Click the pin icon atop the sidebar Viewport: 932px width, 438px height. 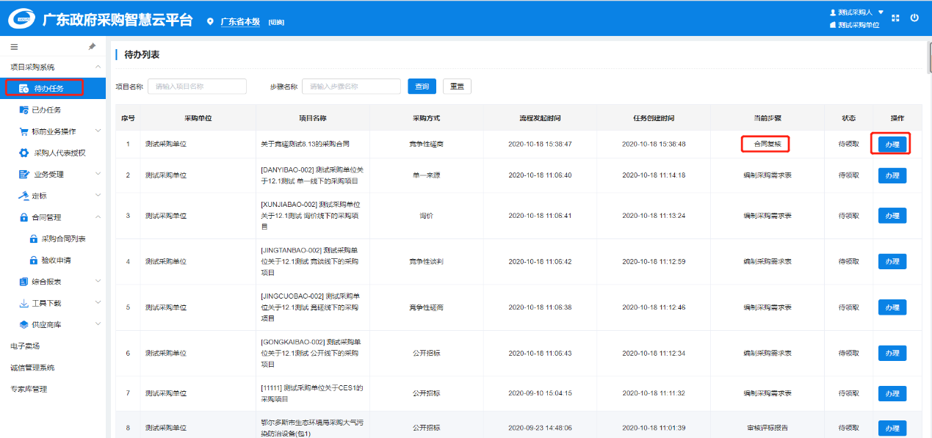[92, 46]
